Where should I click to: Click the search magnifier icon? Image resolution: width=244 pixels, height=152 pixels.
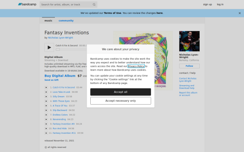[x=94, y=4]
